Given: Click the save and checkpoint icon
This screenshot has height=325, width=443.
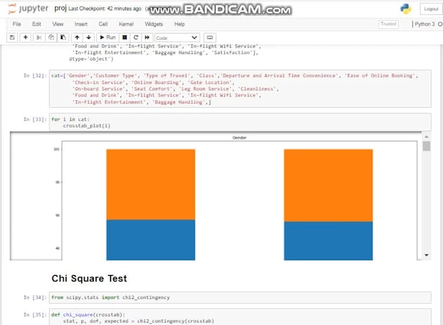Looking at the screenshot, I should 12,37.
